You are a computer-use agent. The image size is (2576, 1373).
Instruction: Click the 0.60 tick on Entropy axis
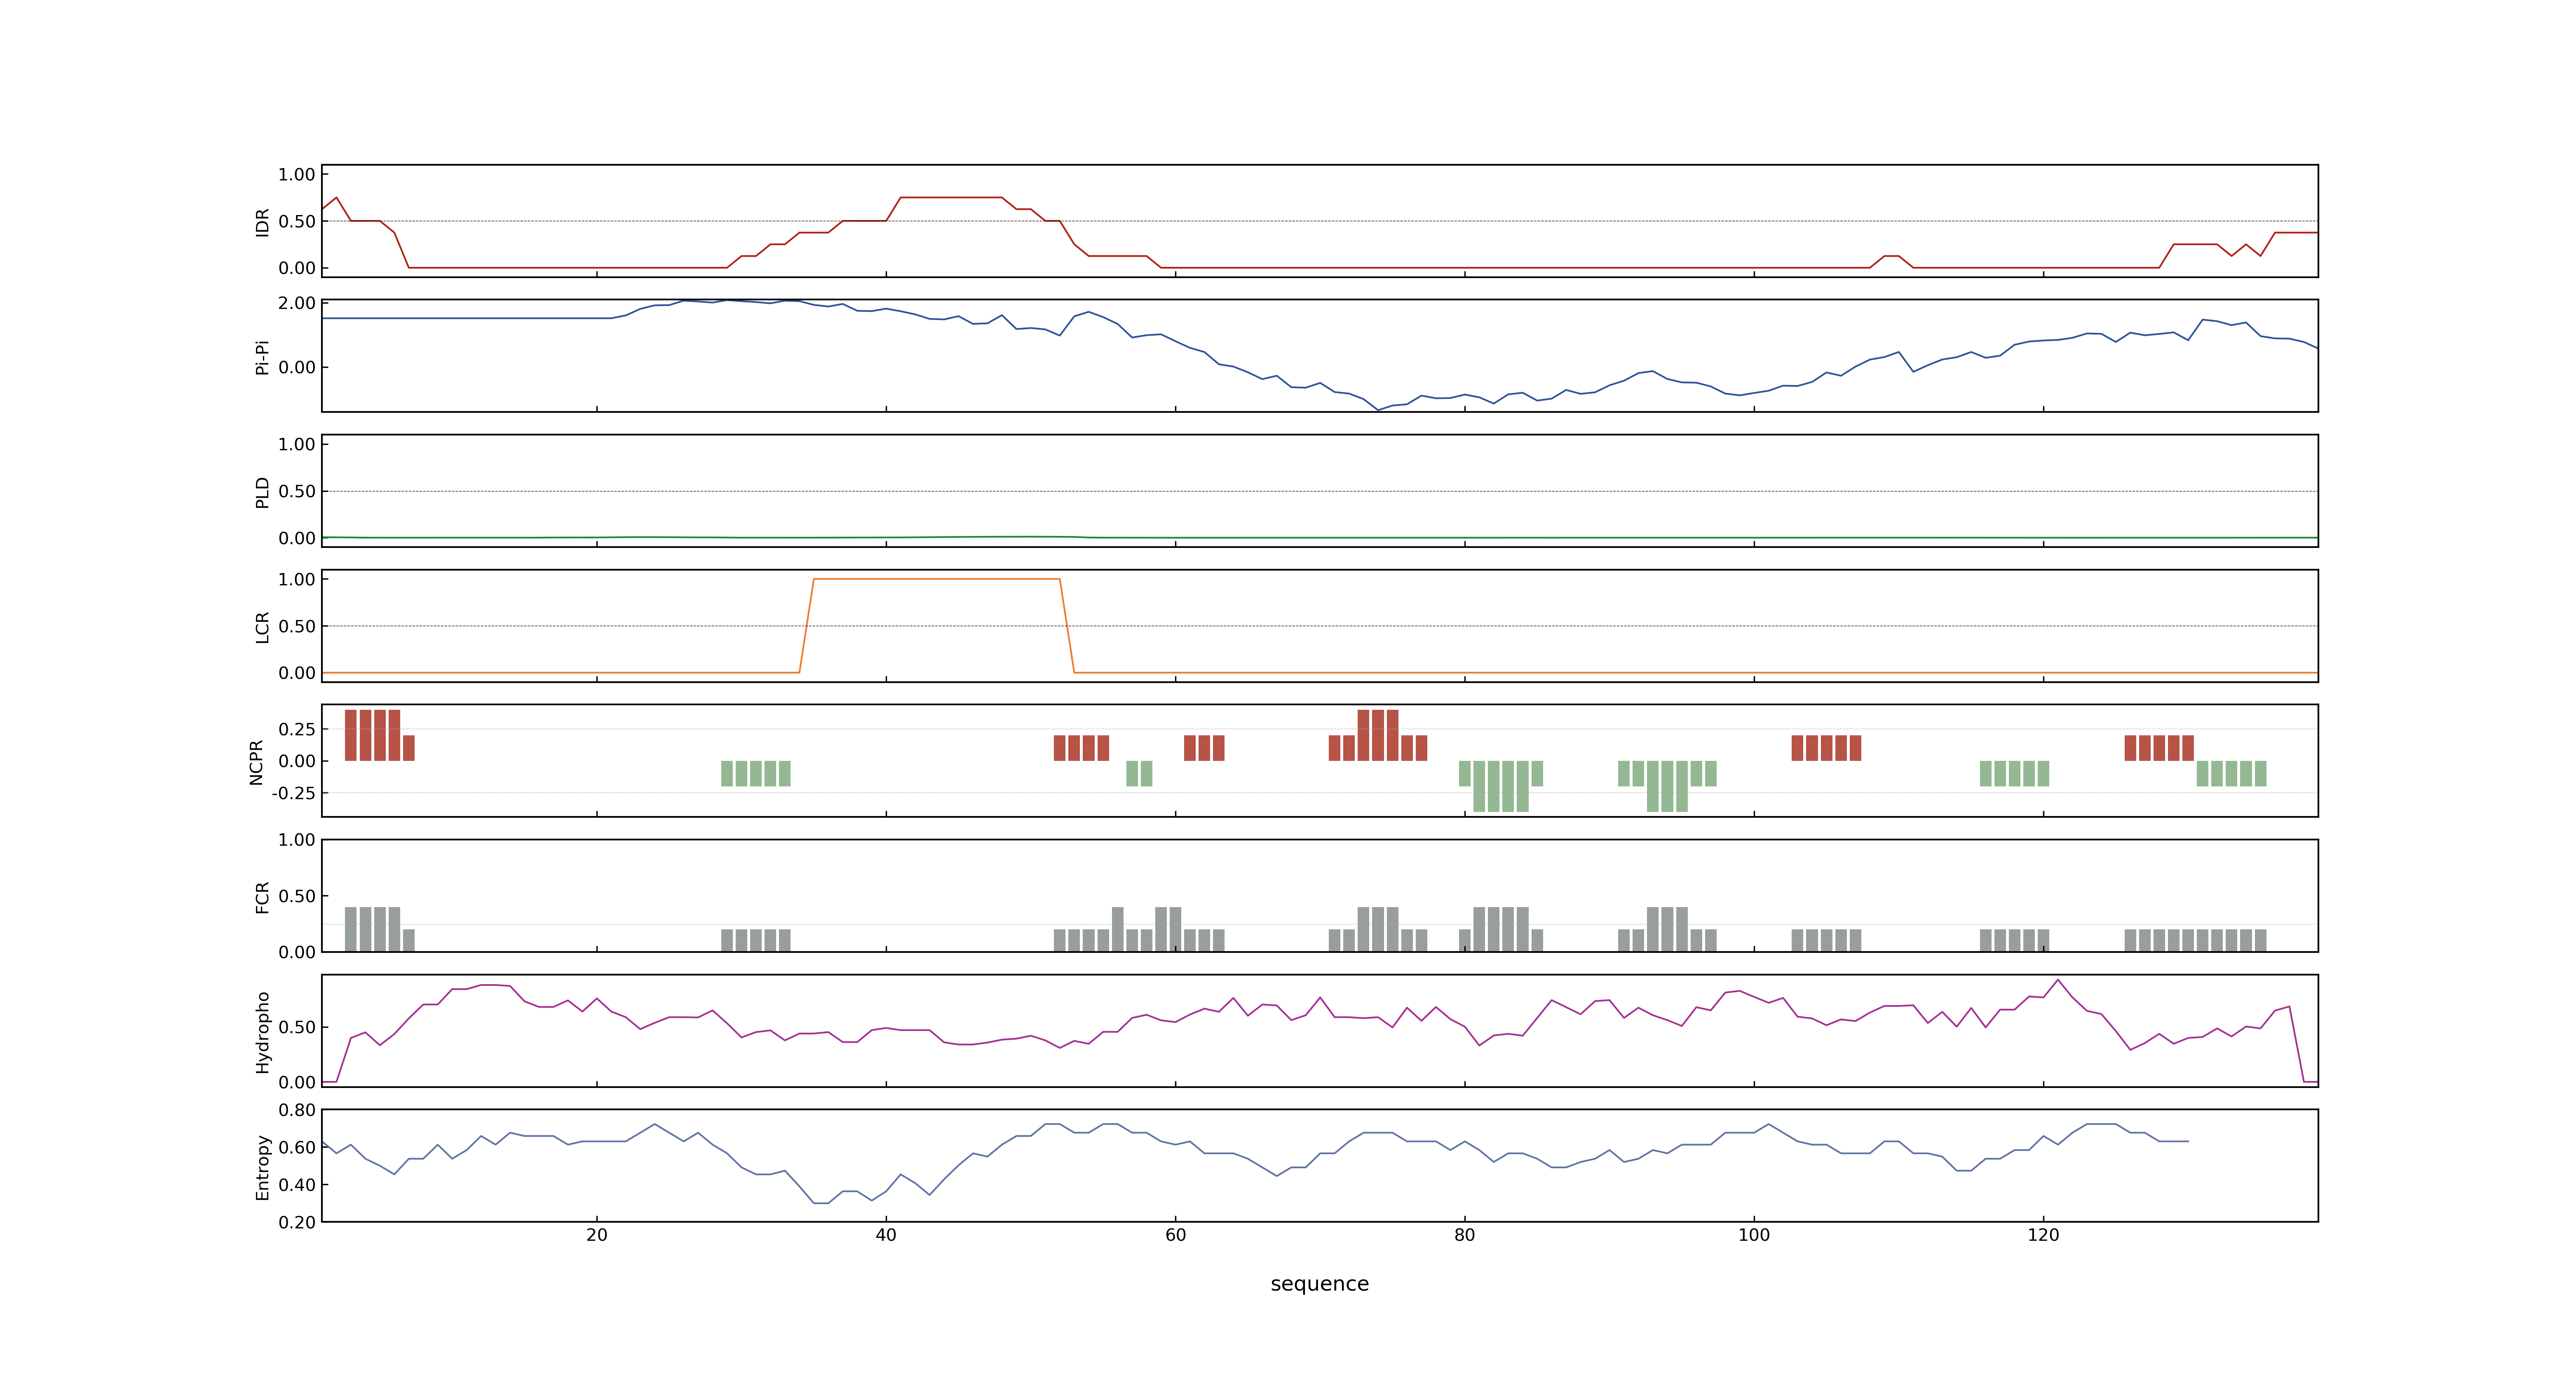(297, 1147)
